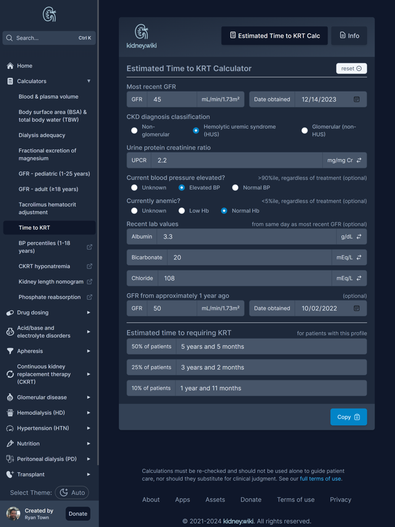
Task: Click the kidney logo atop the sidebar
Action: 49,15
